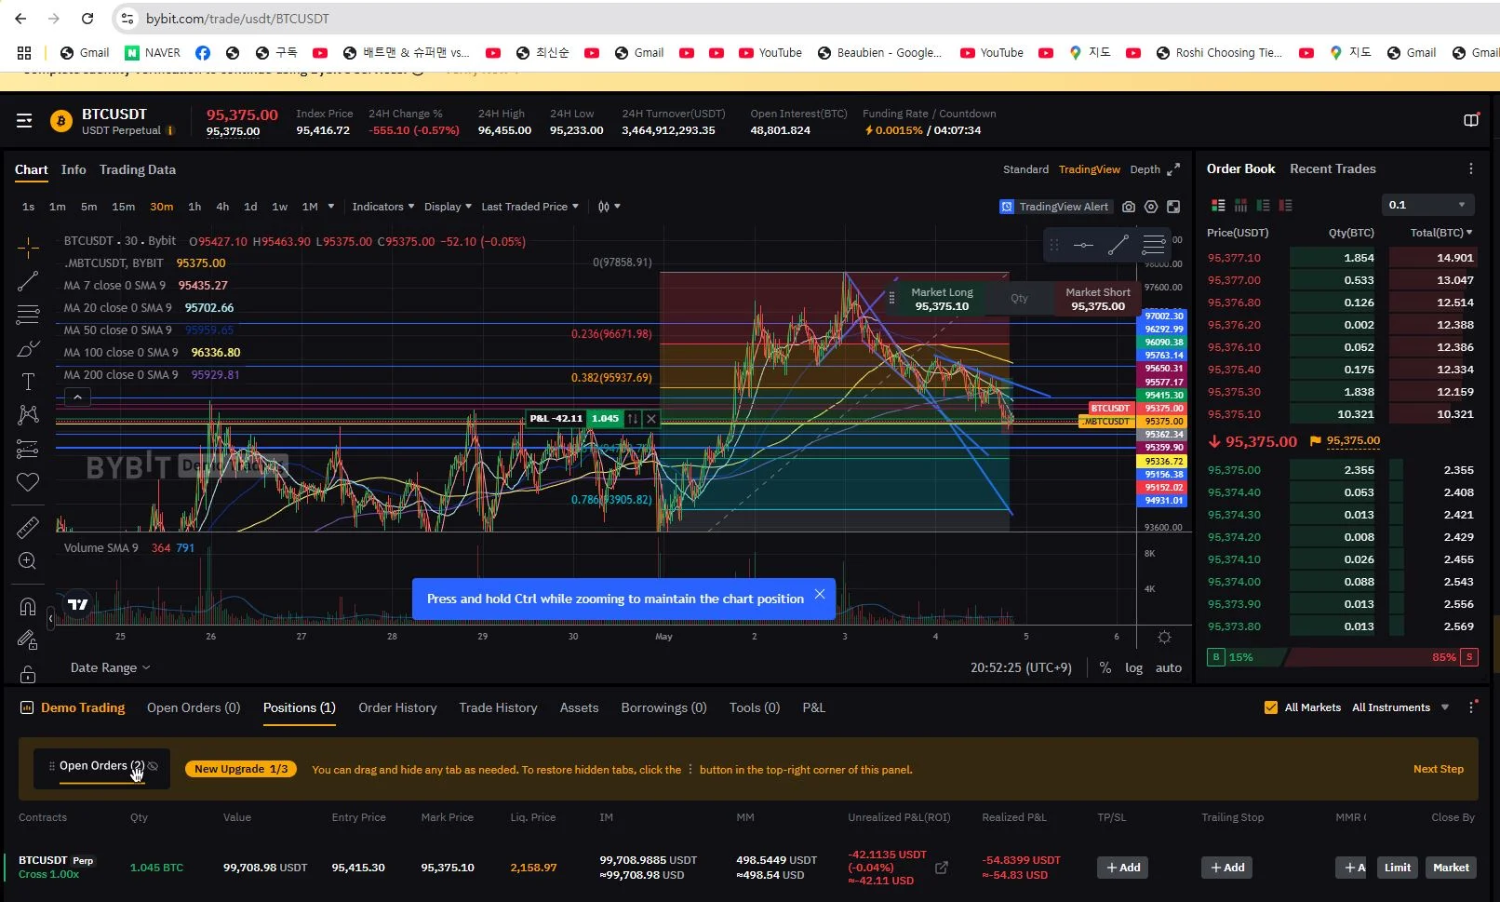Click the buy/sell ratio bar
The width and height of the screenshot is (1500, 902).
click(x=1342, y=657)
